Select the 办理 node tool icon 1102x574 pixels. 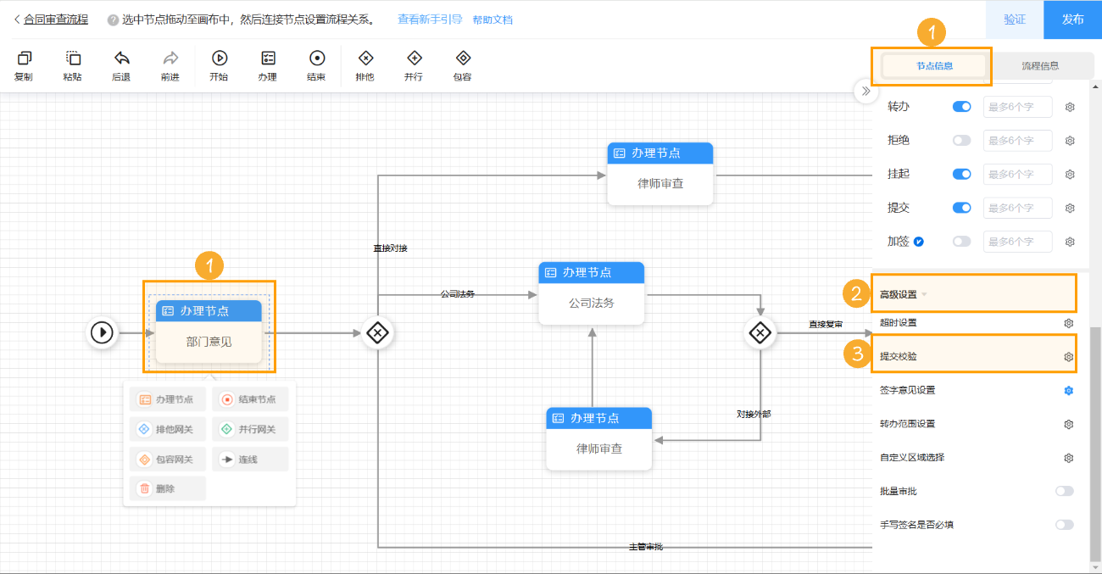point(268,59)
